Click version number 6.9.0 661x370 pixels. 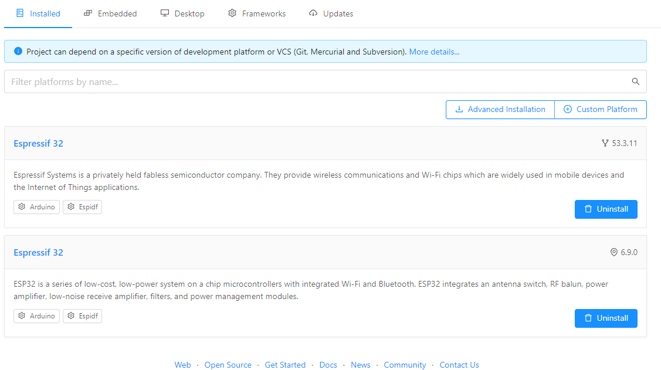(x=629, y=252)
